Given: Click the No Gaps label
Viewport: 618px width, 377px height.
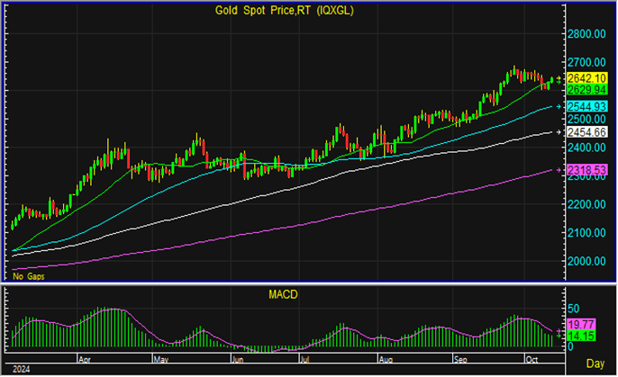Looking at the screenshot, I should [x=27, y=275].
